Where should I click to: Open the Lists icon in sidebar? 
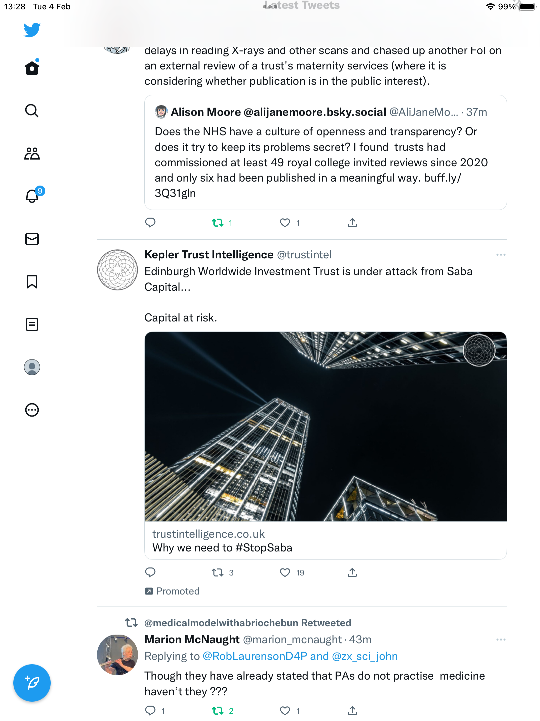tap(32, 324)
